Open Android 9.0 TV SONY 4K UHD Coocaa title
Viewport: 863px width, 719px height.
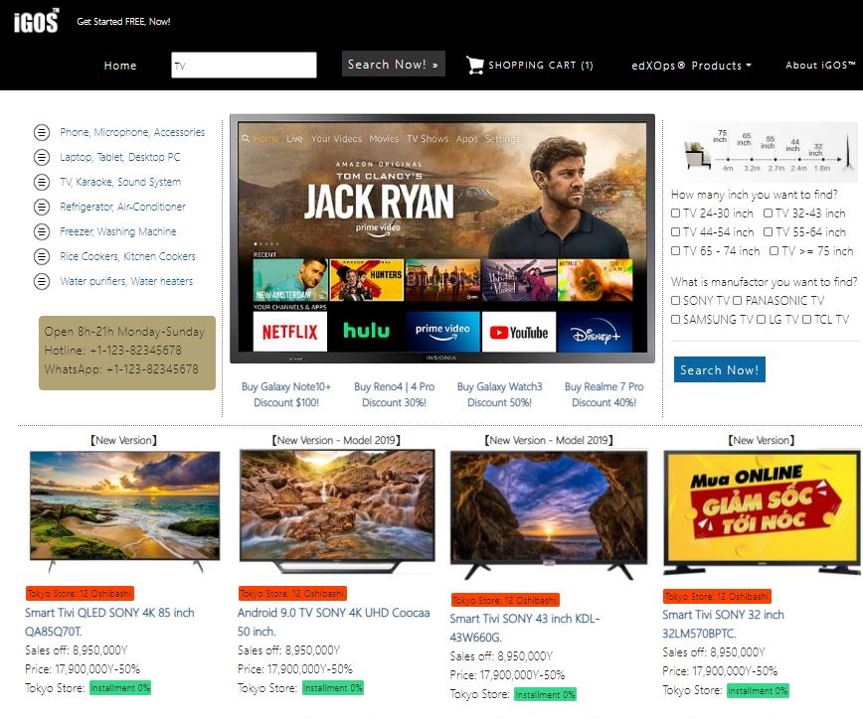tap(333, 622)
